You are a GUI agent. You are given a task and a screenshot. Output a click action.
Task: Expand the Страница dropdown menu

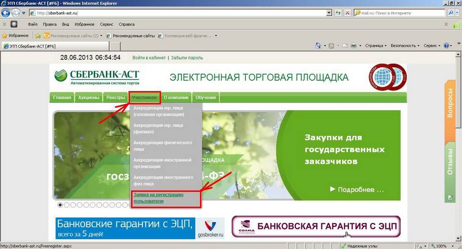tap(375, 46)
